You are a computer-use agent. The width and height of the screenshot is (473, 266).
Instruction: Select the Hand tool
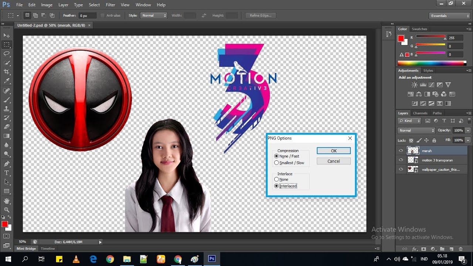click(x=7, y=201)
